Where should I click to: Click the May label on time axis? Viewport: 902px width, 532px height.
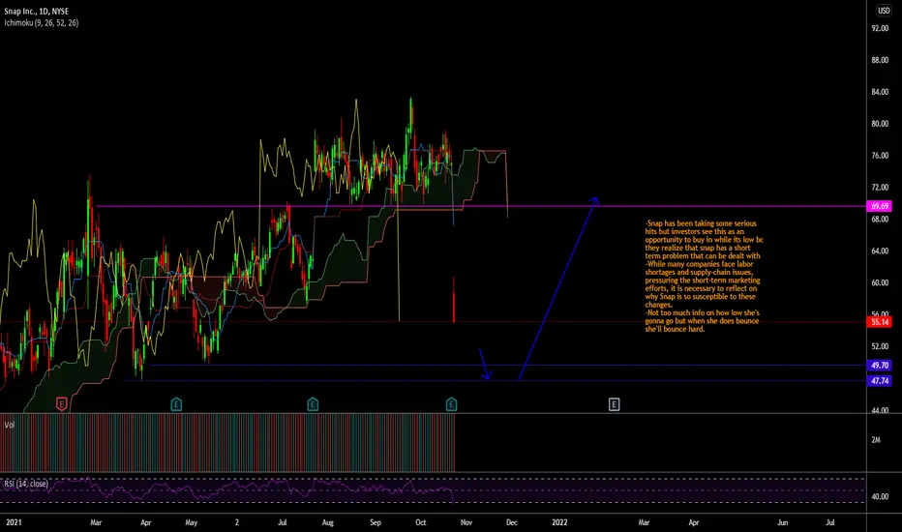191,522
